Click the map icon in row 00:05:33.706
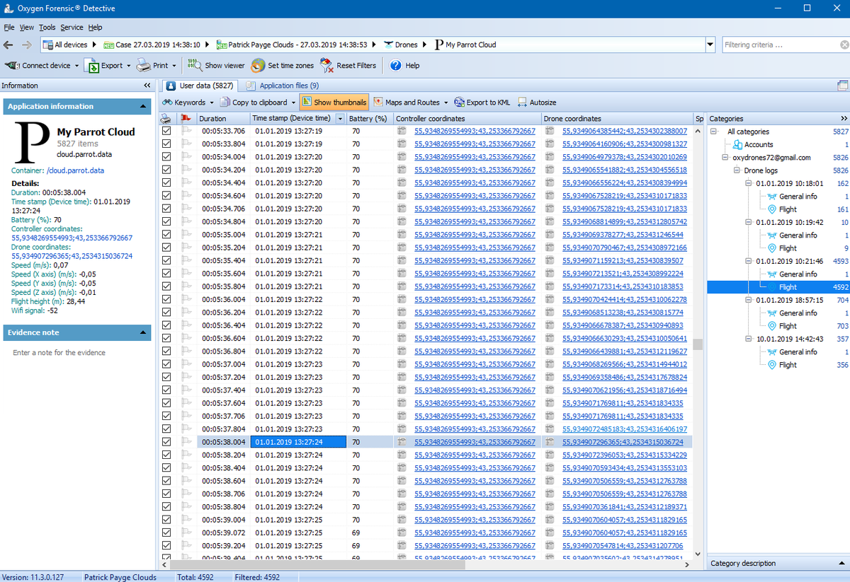 [x=402, y=131]
